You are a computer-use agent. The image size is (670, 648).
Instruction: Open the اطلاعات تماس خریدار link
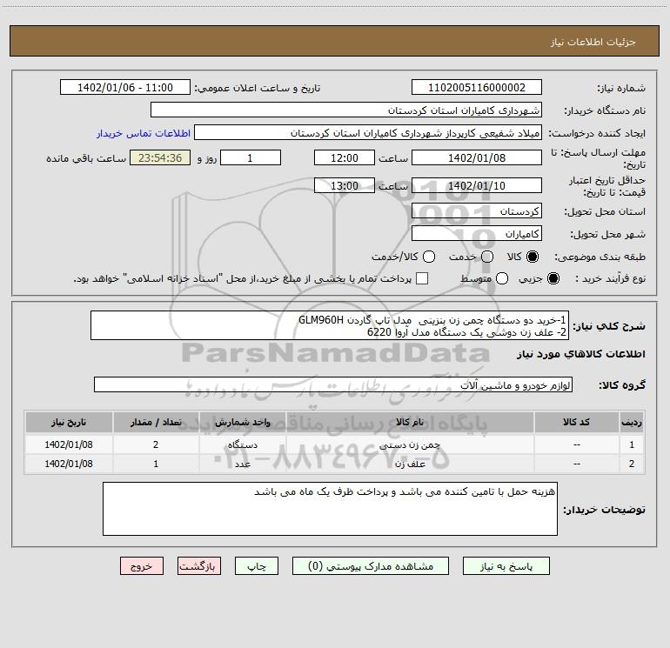click(144, 133)
